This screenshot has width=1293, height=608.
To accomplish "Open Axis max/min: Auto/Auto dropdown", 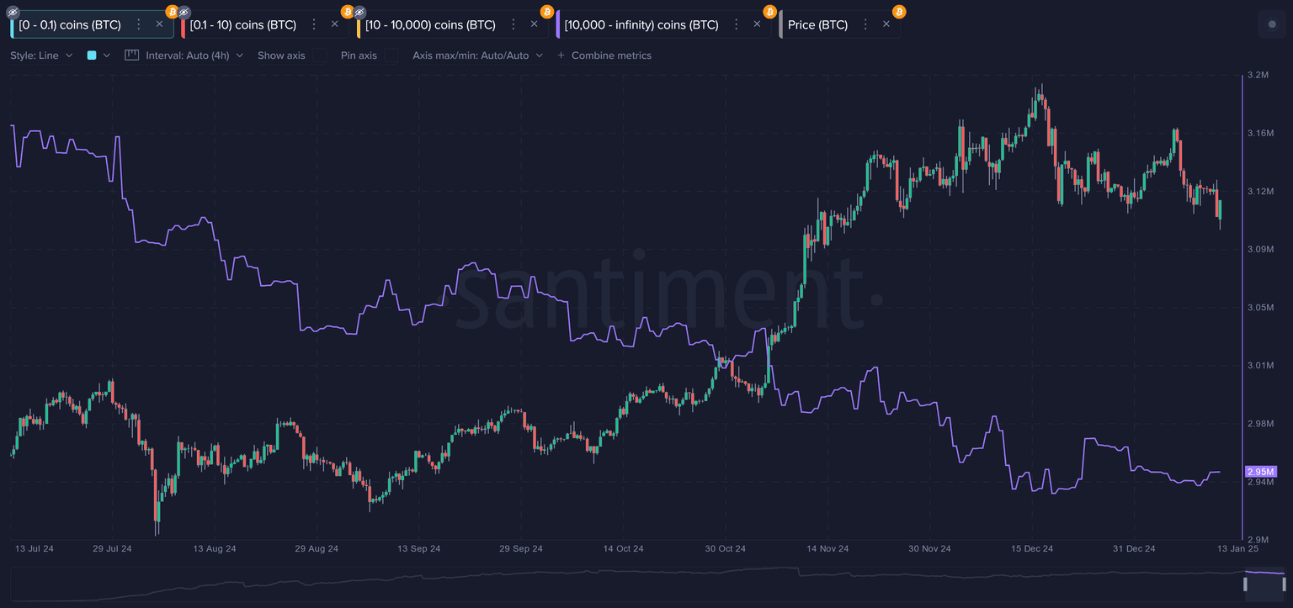I will tap(476, 56).
